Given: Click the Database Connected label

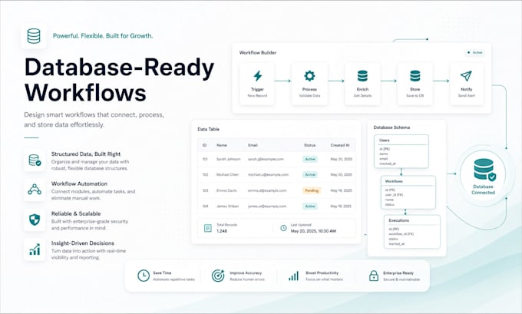Looking at the screenshot, I should coord(483,190).
